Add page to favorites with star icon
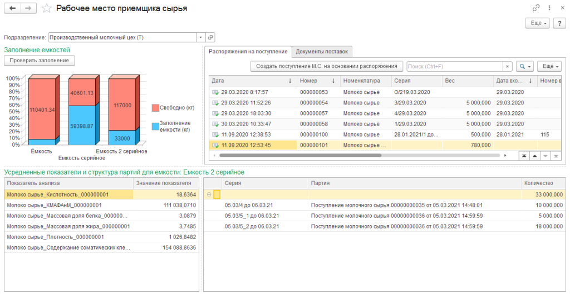Image resolution: width=570 pixels, height=294 pixels. pyautogui.click(x=47, y=8)
